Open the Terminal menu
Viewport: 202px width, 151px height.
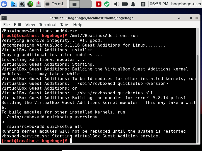coord(48,25)
